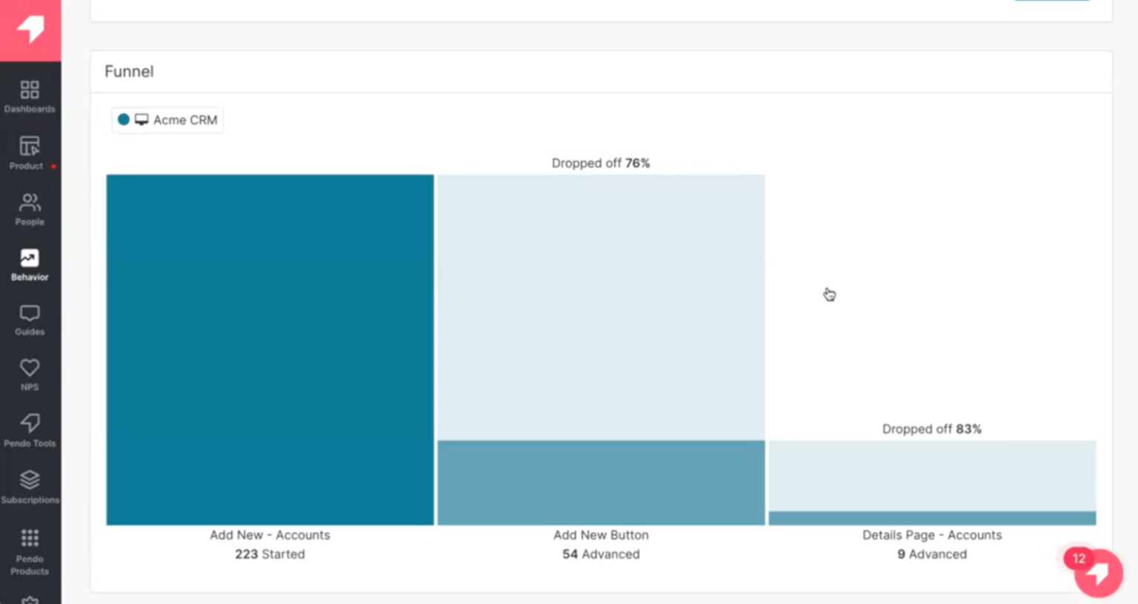Click the Add New - Accounts funnel bar
The width and height of the screenshot is (1138, 604).
270,348
